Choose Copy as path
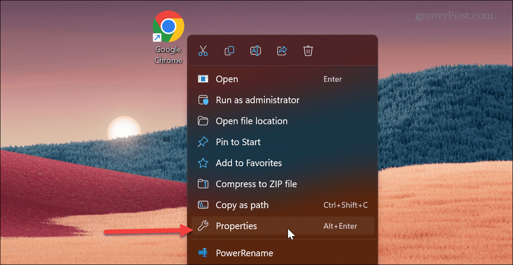This screenshot has height=265, width=513. pos(283,205)
